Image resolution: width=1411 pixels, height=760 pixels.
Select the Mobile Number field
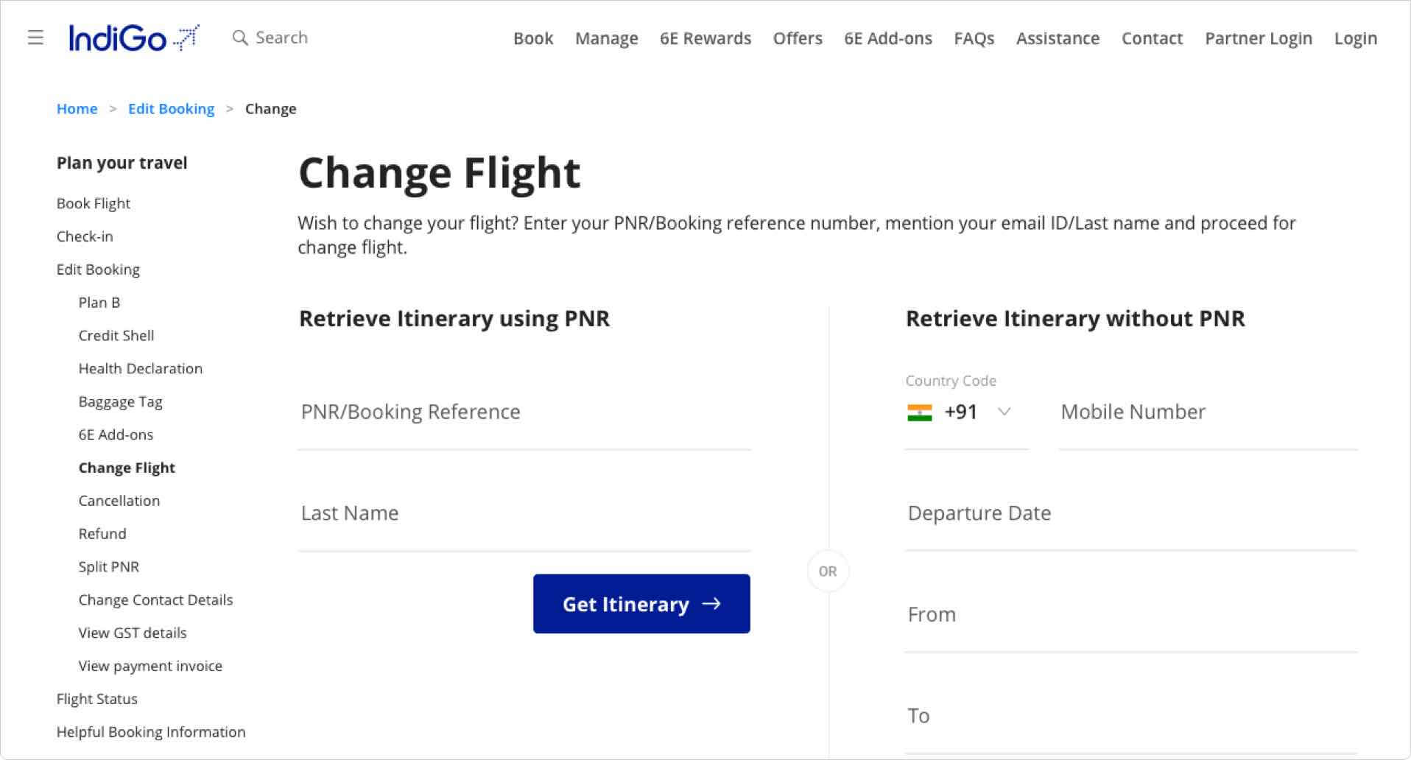(1208, 412)
